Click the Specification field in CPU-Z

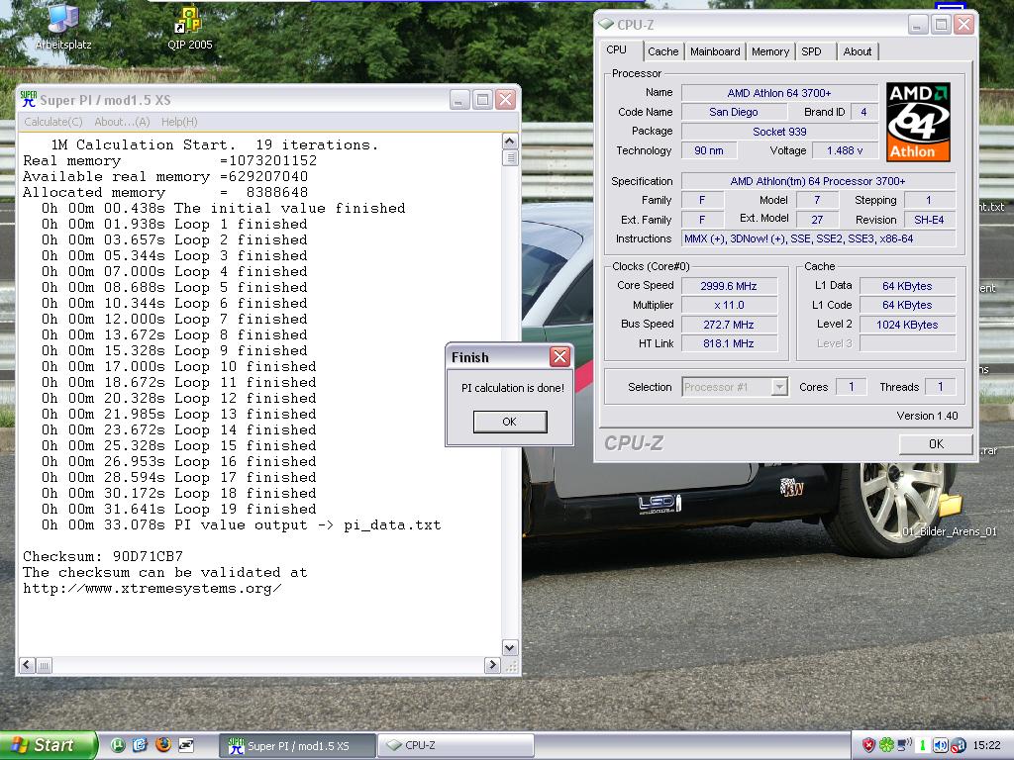[x=817, y=181]
